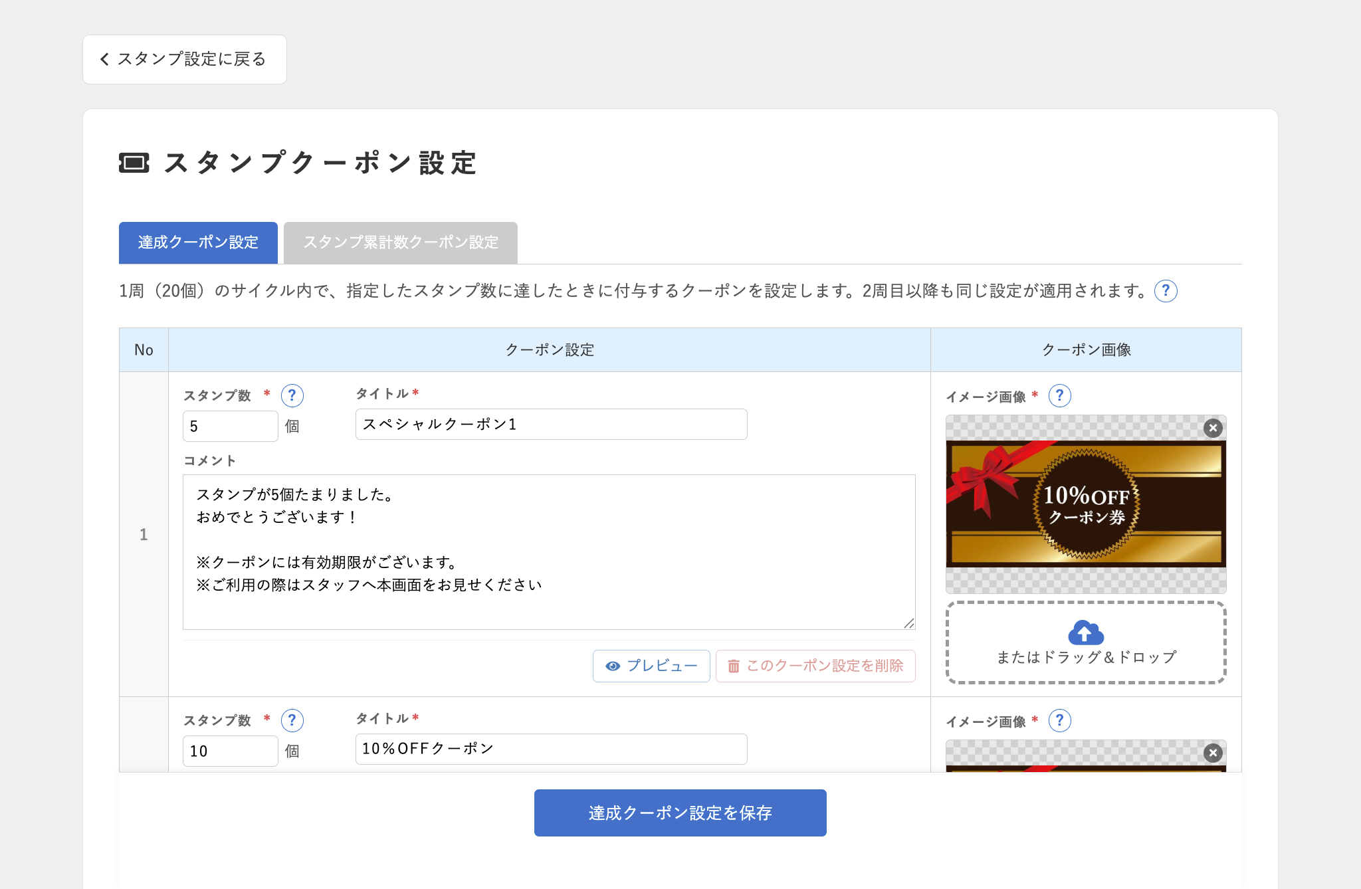Remove coupon 1 image with X icon
Screen dimensions: 1361x889
tap(1213, 428)
